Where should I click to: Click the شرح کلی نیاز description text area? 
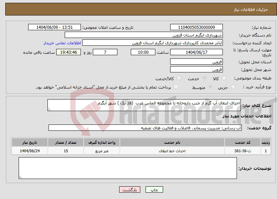(x=144, y=105)
